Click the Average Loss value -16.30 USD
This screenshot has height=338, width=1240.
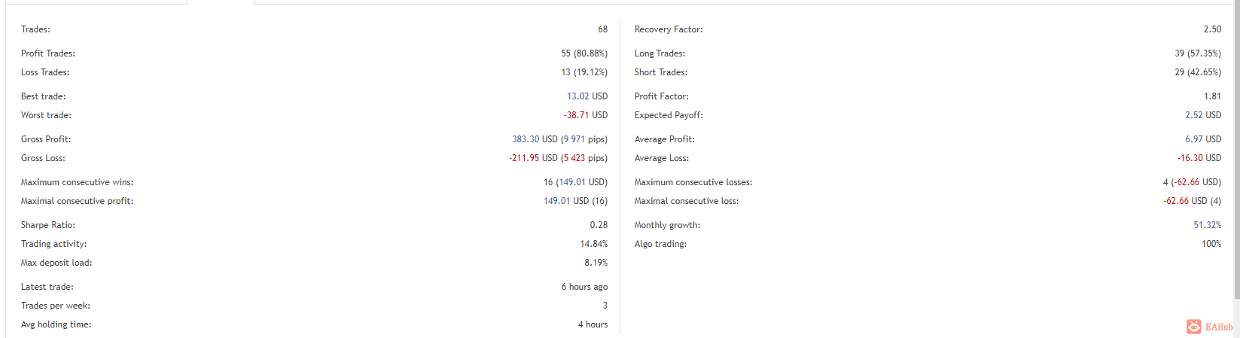point(1199,158)
